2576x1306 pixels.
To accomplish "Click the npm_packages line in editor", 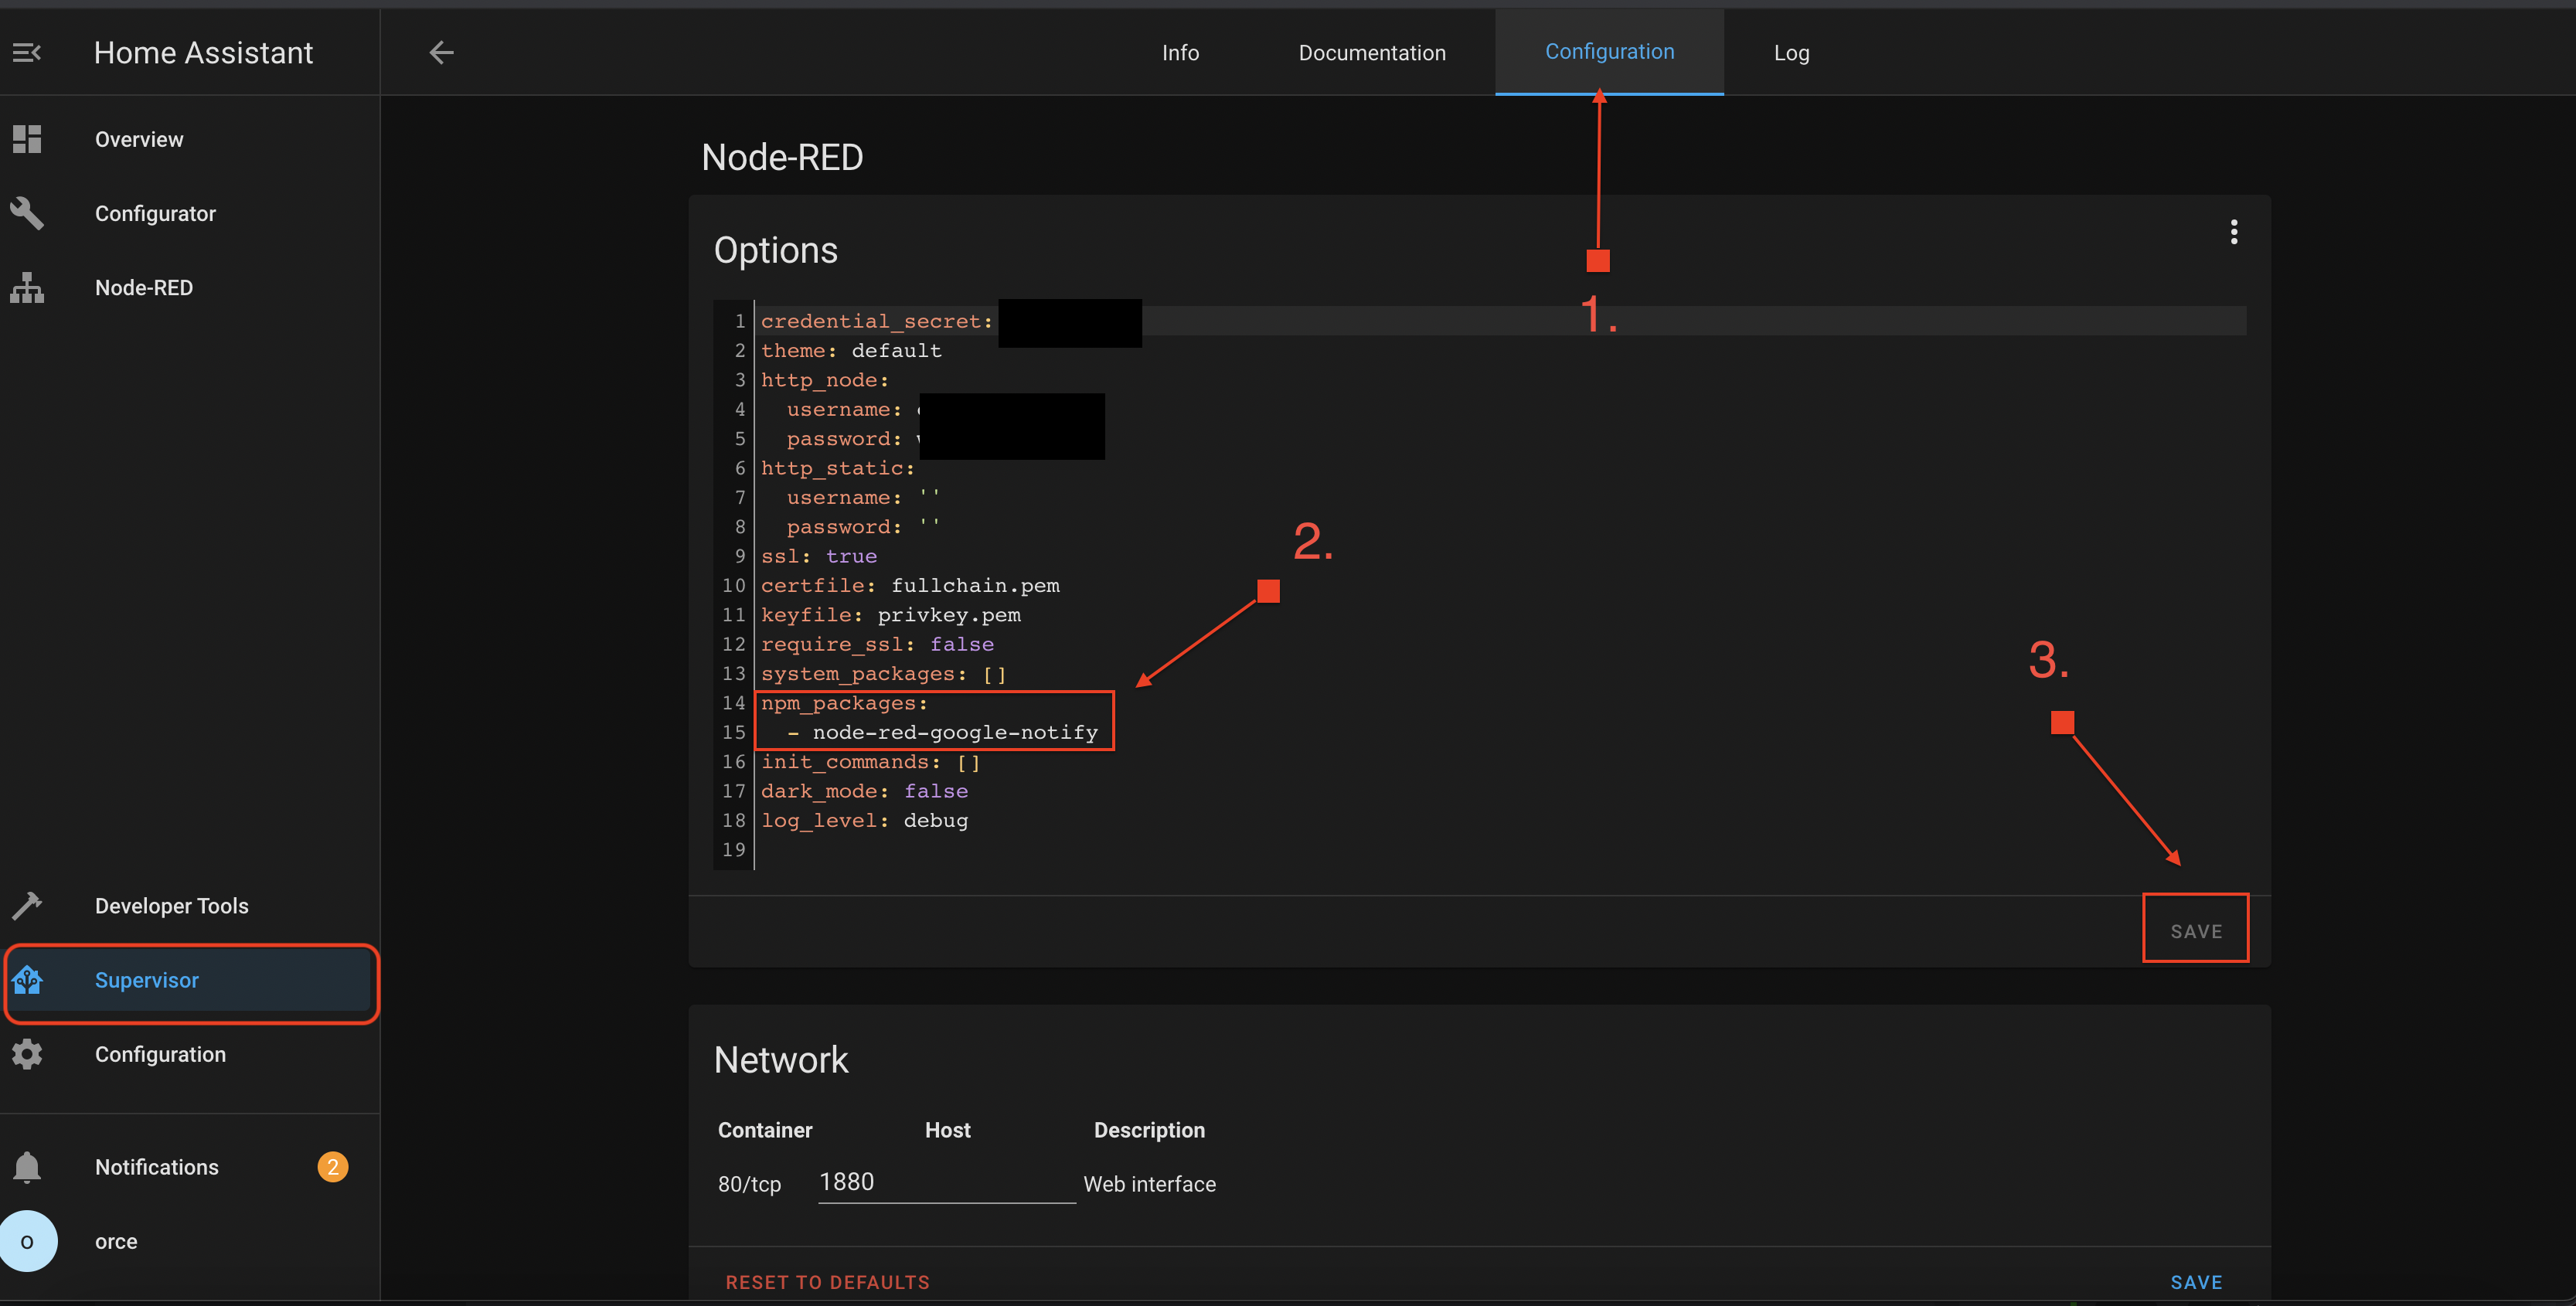I will coord(845,703).
